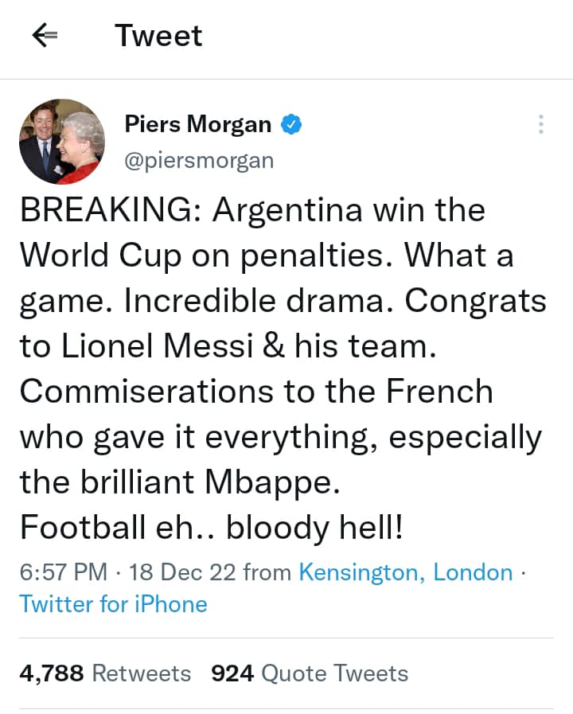This screenshot has width=573, height=714.
Task: Click the Football eh.. bloody hell line
Action: [212, 528]
